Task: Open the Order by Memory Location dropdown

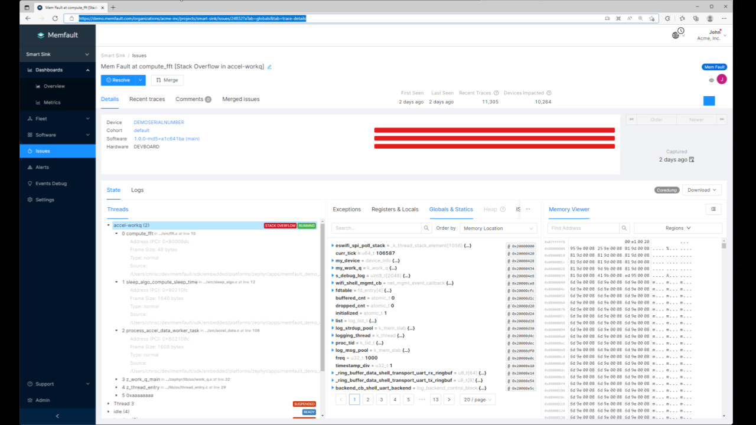Action: tap(498, 228)
